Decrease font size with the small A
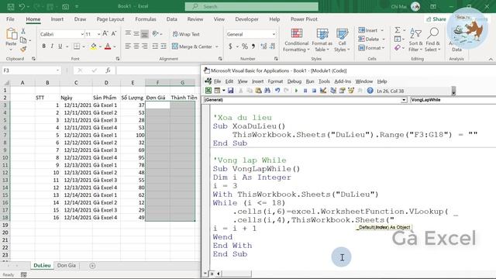Screen dimensions: 496x279 point(114,33)
